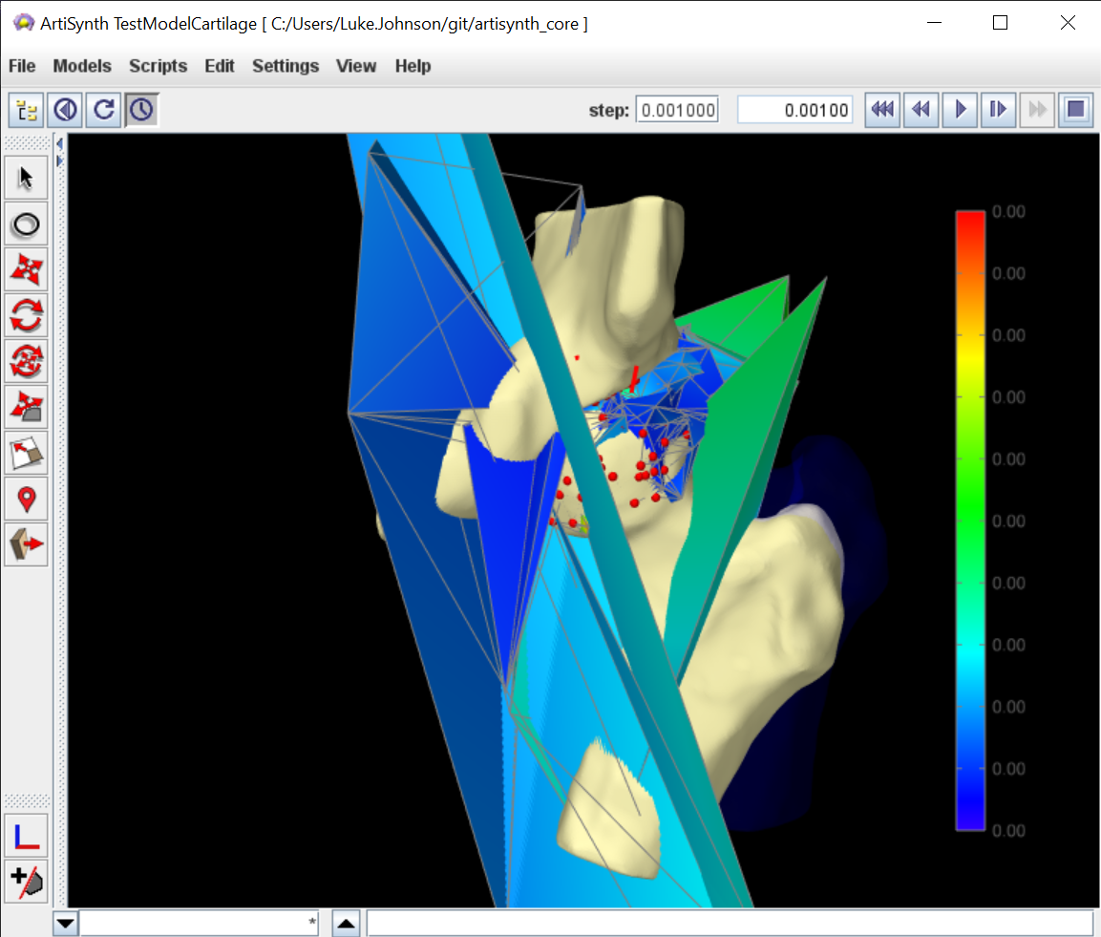This screenshot has height=937, width=1101.
Task: Select the Selection arrow tool
Action: [26, 177]
